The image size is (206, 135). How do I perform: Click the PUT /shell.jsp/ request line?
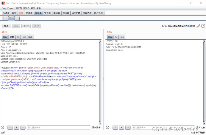tap(12, 41)
